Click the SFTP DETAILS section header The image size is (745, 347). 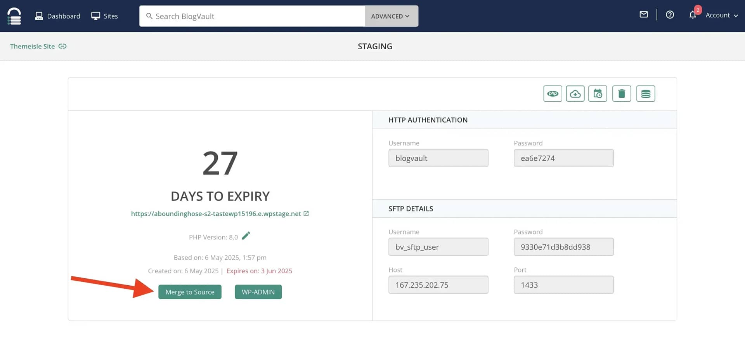pos(411,209)
